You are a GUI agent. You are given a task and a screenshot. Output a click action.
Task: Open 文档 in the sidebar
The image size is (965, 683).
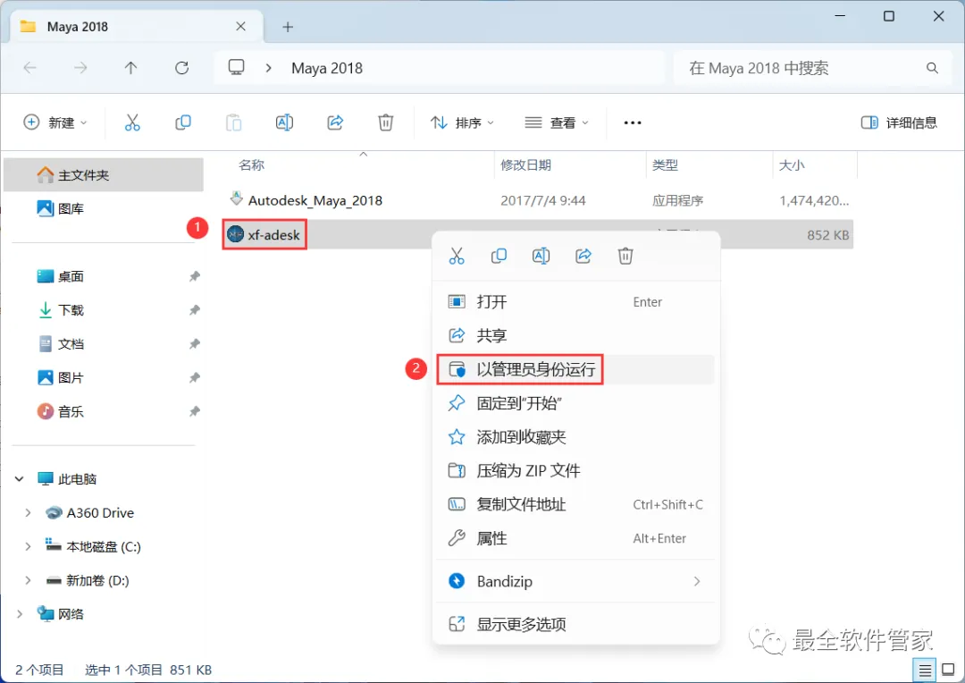click(104, 343)
